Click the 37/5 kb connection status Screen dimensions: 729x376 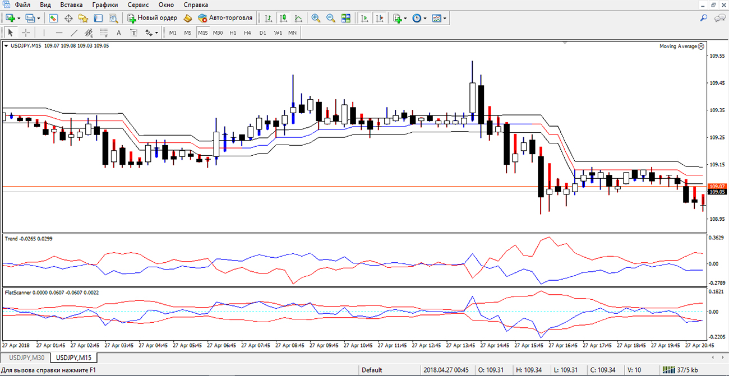pos(680,370)
